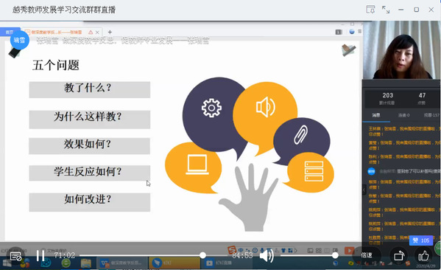441x270 pixels.
Task: Open a new browser tab with plus
Action: pos(110,32)
